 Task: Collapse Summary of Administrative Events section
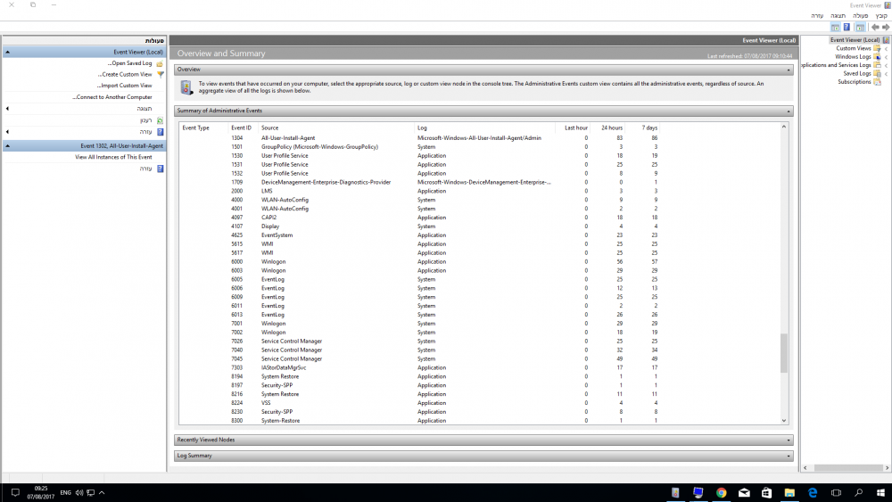point(789,111)
